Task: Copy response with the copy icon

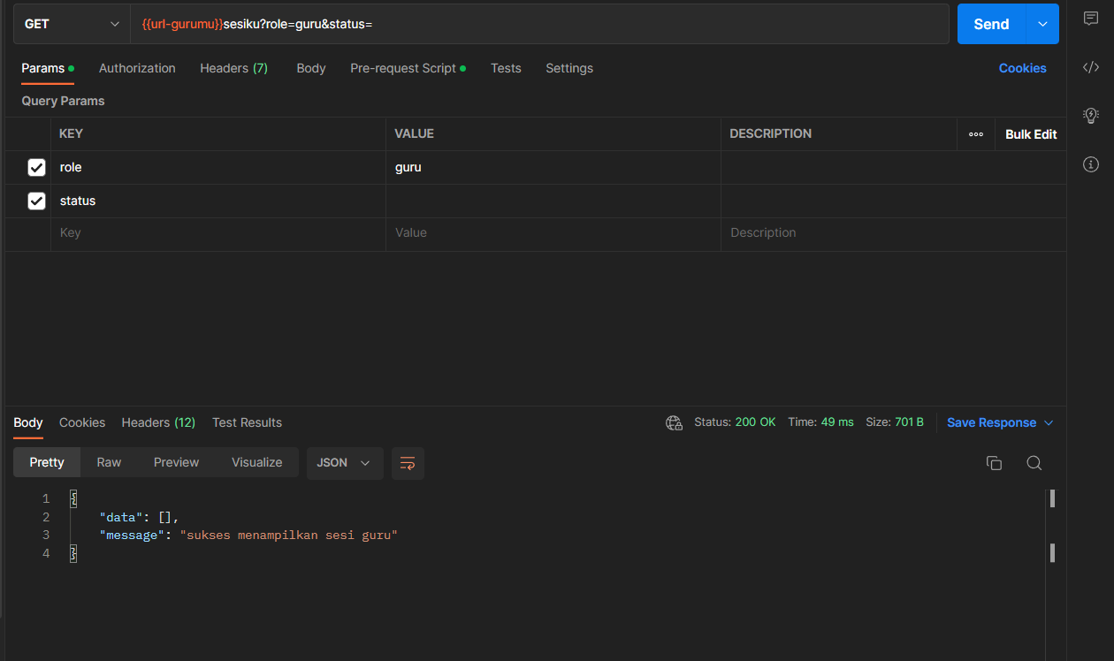Action: pyautogui.click(x=994, y=463)
